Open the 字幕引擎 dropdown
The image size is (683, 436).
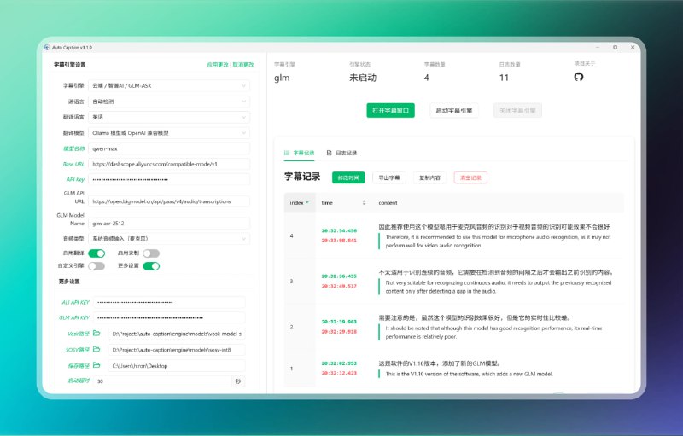point(169,85)
